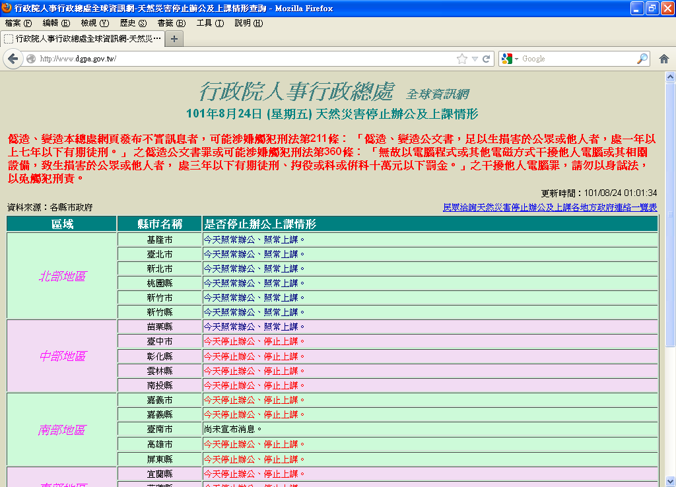The width and height of the screenshot is (676, 487).
Task: Click the bookmark star icon in address bar
Action: coord(462,59)
